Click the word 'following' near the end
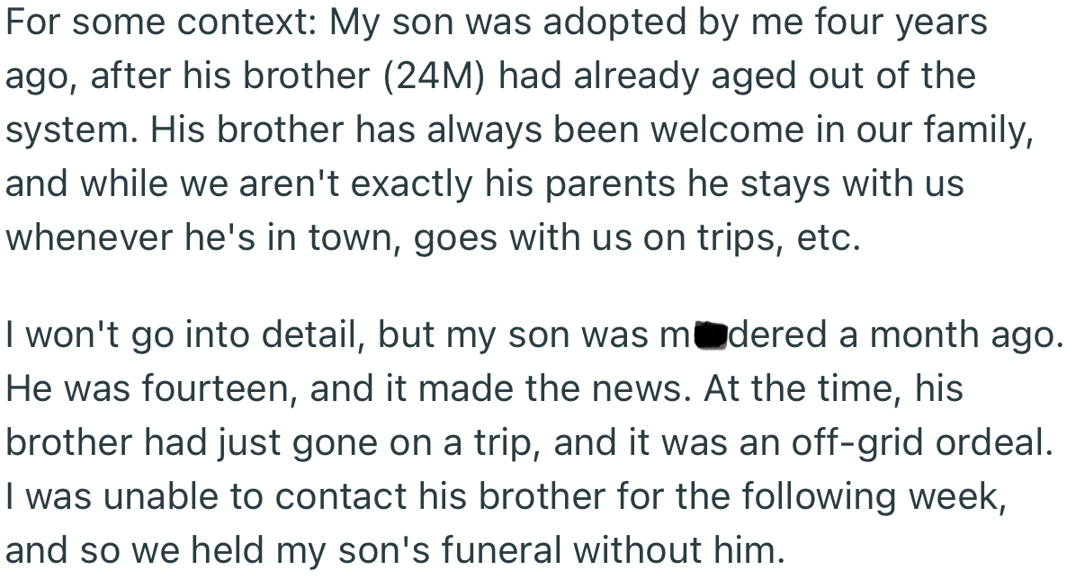This screenshot has width=1067, height=579. click(819, 496)
